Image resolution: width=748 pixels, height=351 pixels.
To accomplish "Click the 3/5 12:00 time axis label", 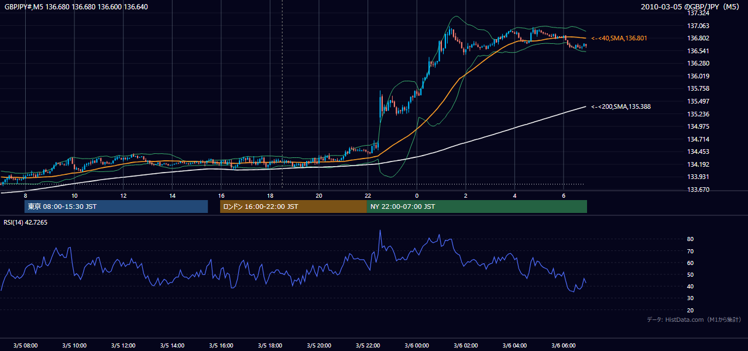I will pyautogui.click(x=123, y=345).
